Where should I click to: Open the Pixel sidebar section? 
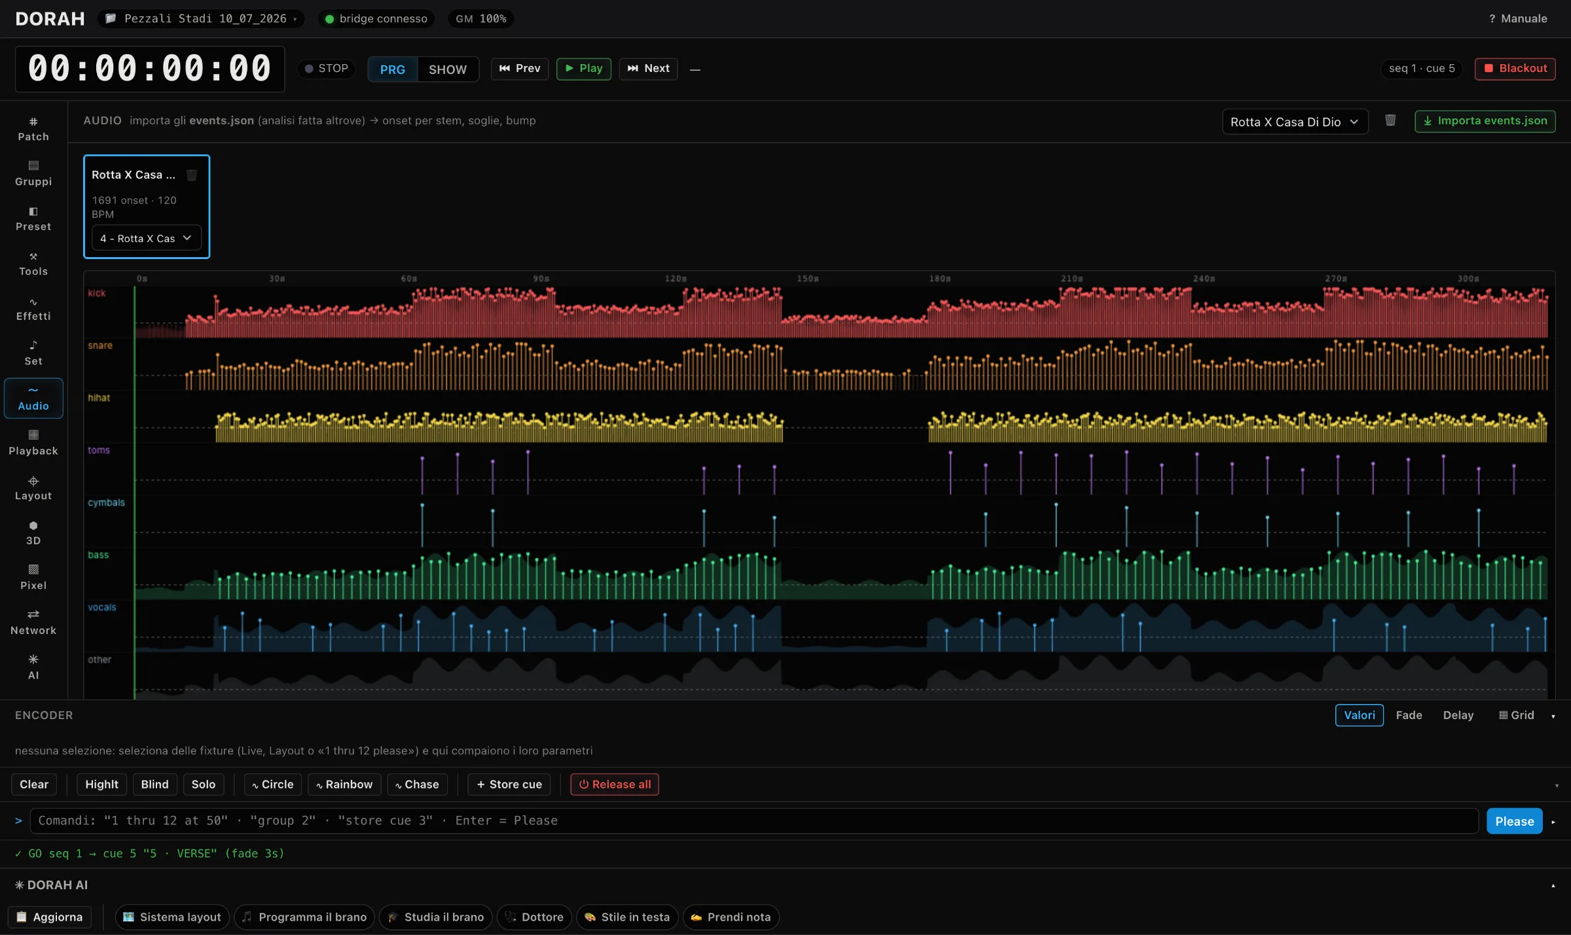(x=33, y=578)
